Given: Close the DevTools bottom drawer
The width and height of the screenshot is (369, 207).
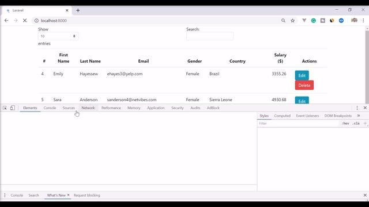Looking at the screenshot, I should (365, 195).
